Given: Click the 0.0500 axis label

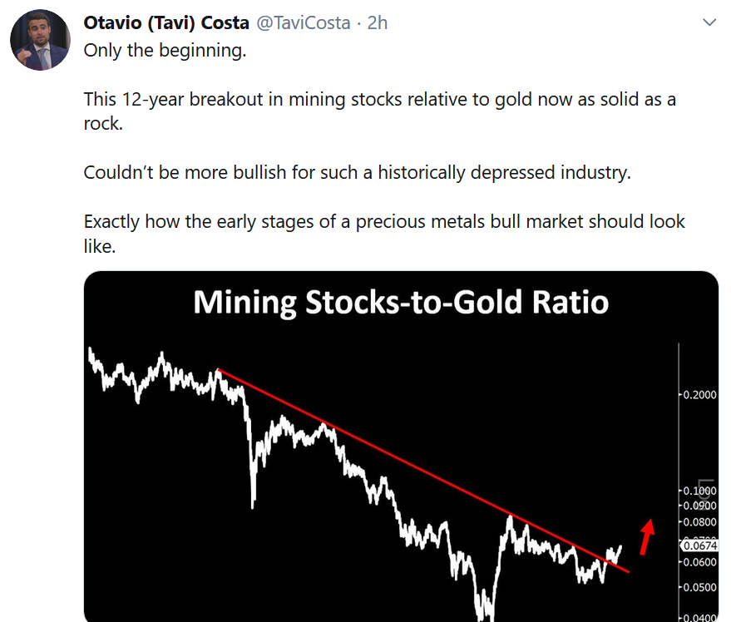Looking at the screenshot, I should [699, 588].
